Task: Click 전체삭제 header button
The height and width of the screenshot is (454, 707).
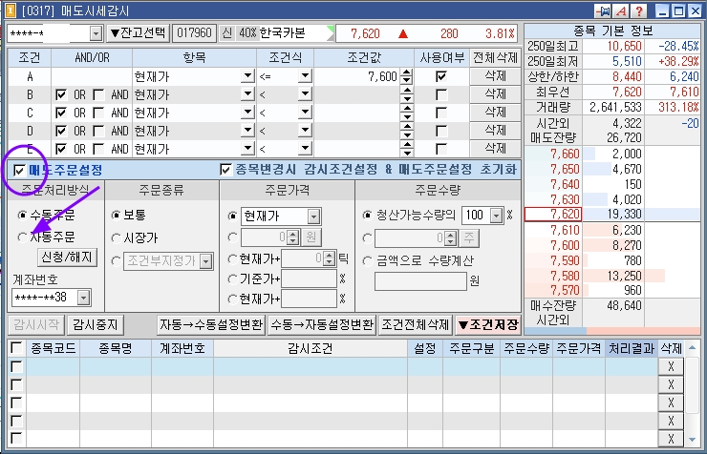Action: 495,57
